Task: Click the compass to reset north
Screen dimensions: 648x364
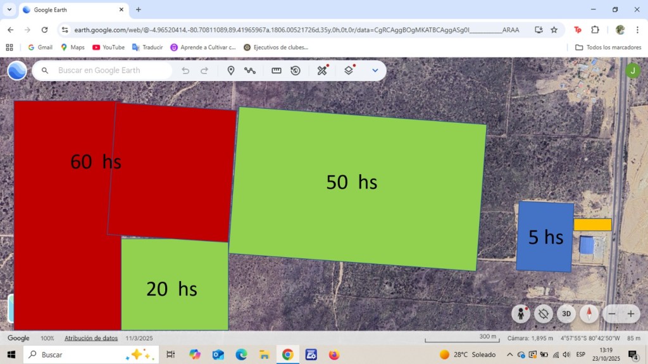Action: (x=589, y=313)
